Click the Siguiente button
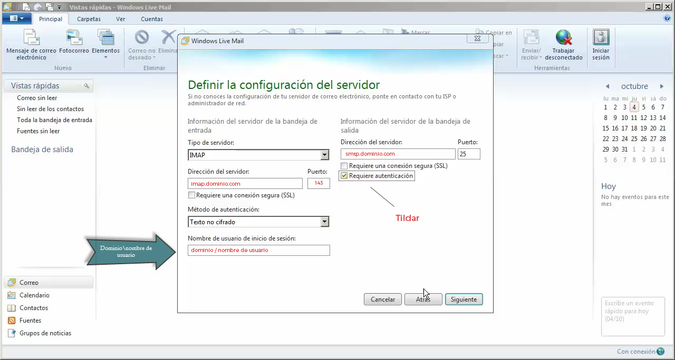Viewport: 675px width, 360px height. [x=464, y=299]
